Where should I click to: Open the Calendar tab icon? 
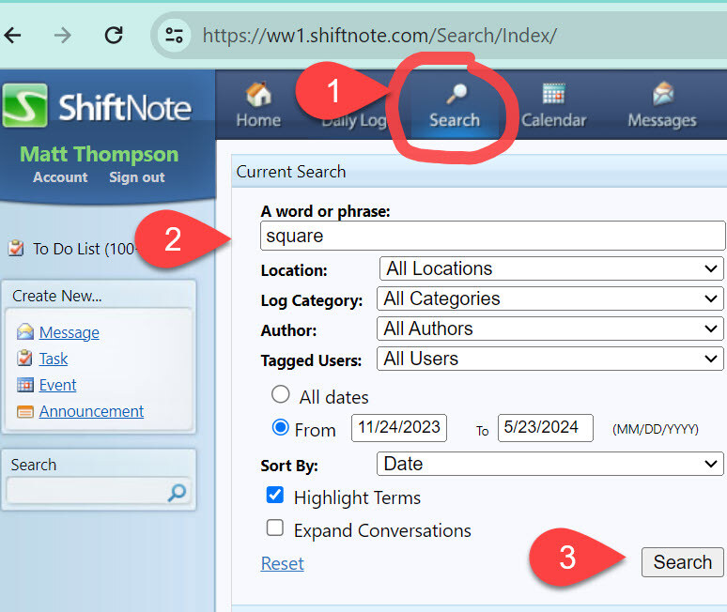tap(553, 94)
